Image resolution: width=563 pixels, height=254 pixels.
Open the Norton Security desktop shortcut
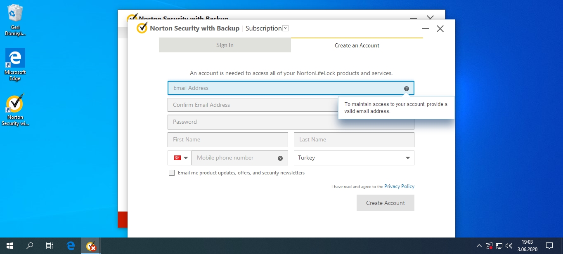click(15, 110)
